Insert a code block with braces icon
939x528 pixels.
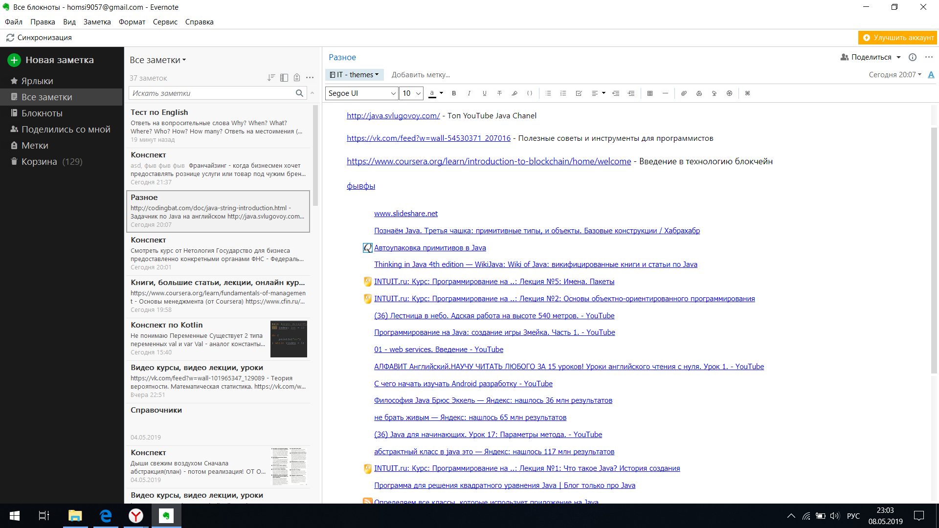[x=530, y=93]
